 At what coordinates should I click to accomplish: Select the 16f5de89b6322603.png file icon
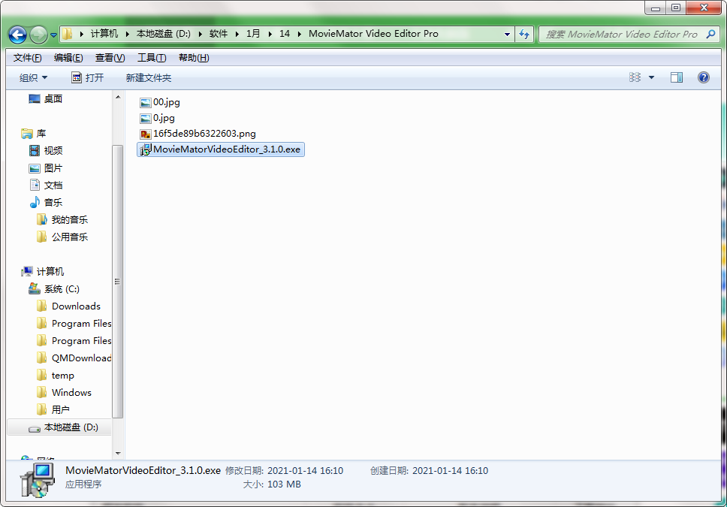(x=146, y=134)
